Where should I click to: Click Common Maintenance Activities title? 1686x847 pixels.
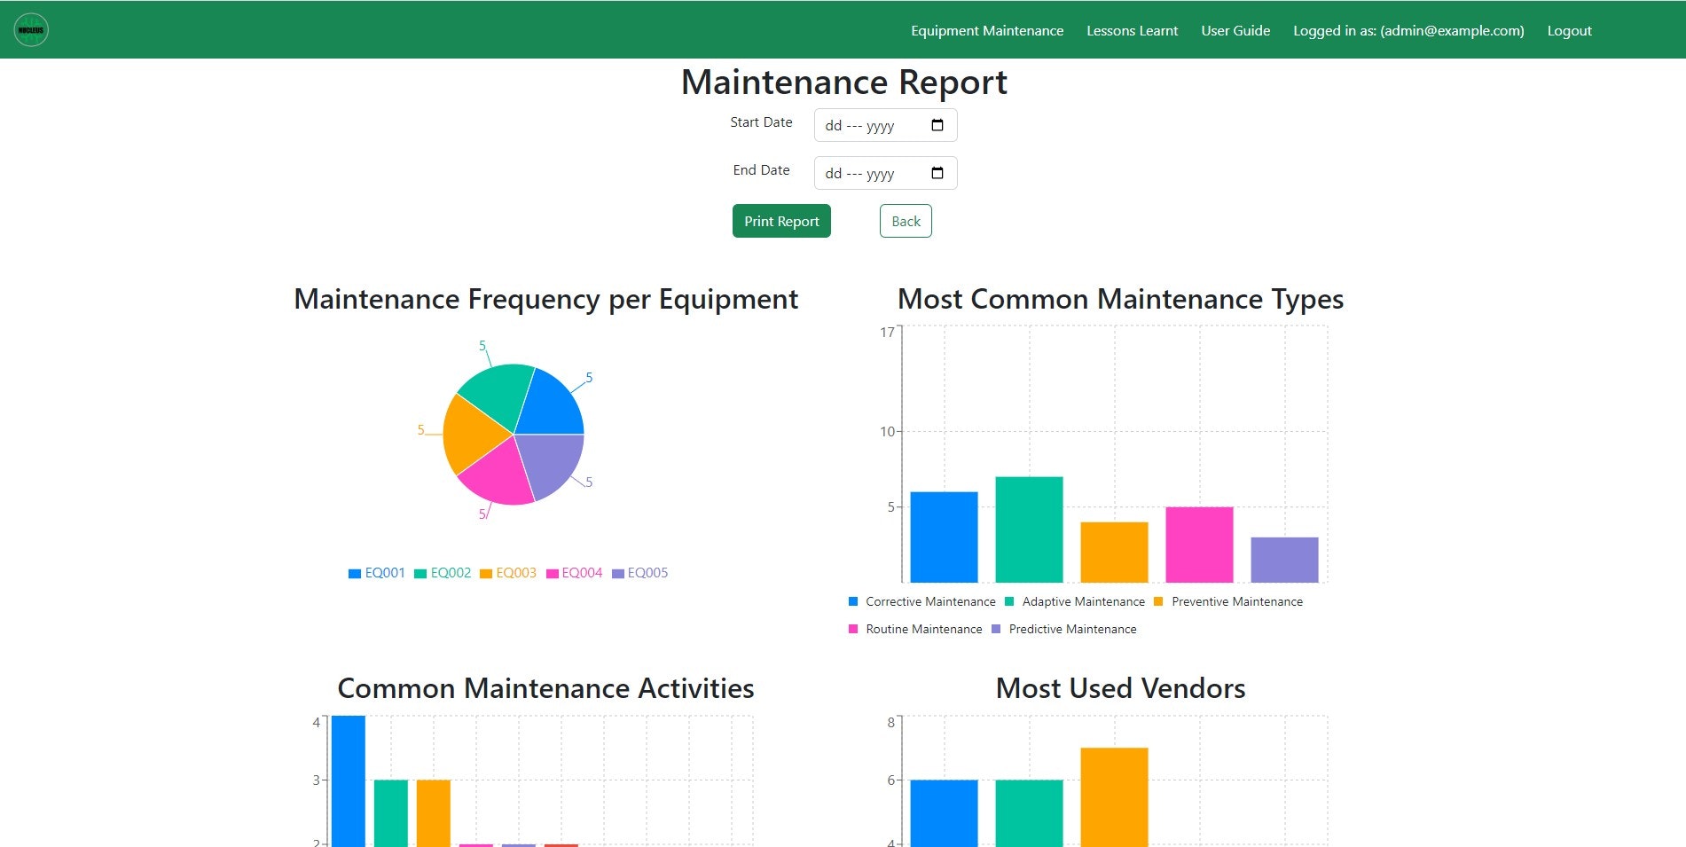tap(545, 688)
